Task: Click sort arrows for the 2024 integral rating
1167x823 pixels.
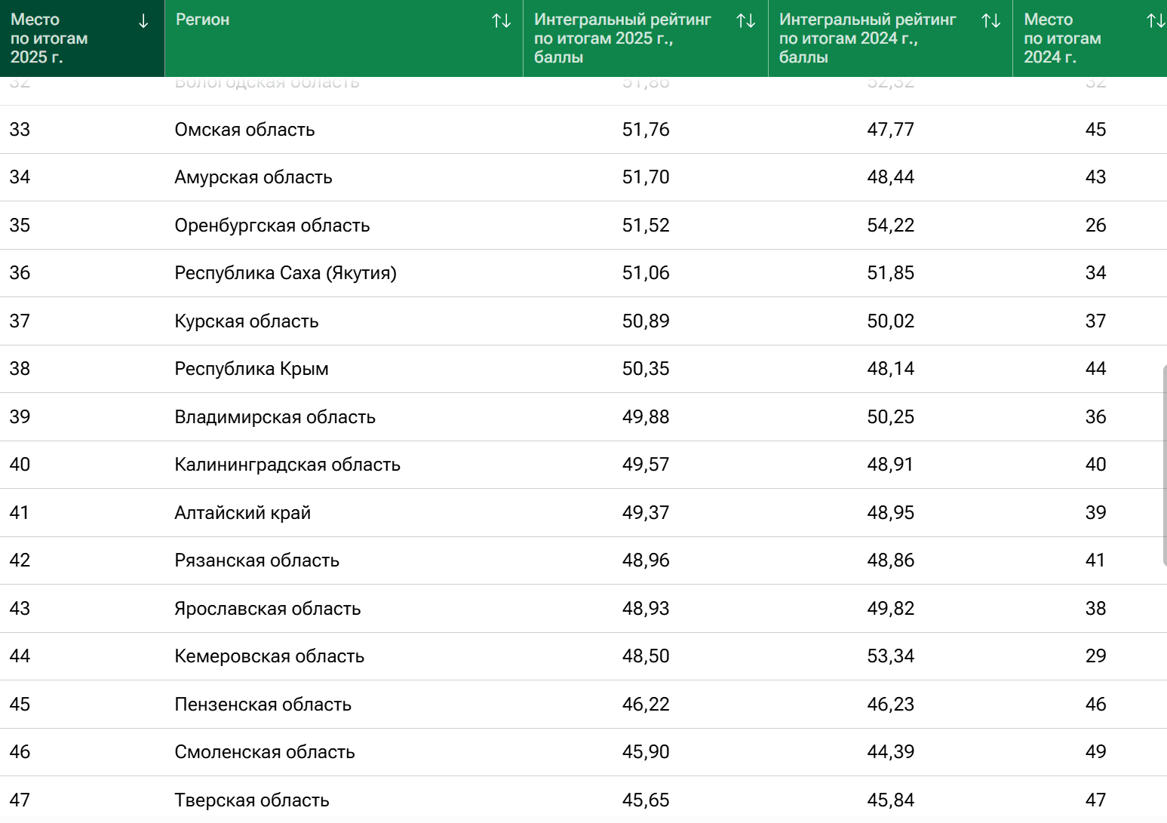Action: click(x=991, y=21)
